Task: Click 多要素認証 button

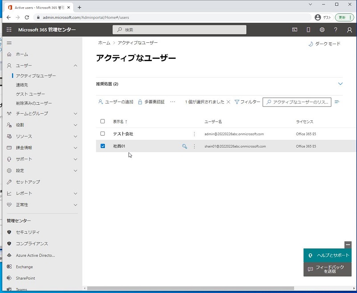Action: tap(151, 102)
